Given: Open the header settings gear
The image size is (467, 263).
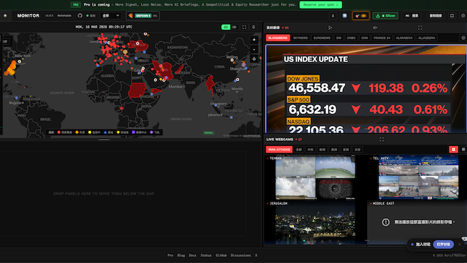Looking at the screenshot, I should tap(463, 16).
